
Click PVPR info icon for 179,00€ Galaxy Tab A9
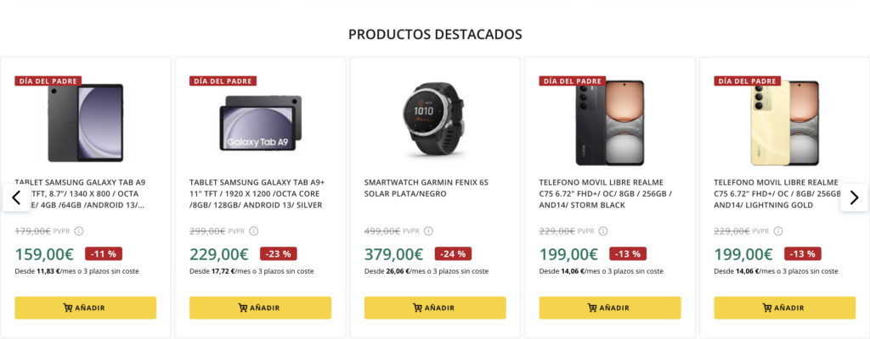click(79, 231)
